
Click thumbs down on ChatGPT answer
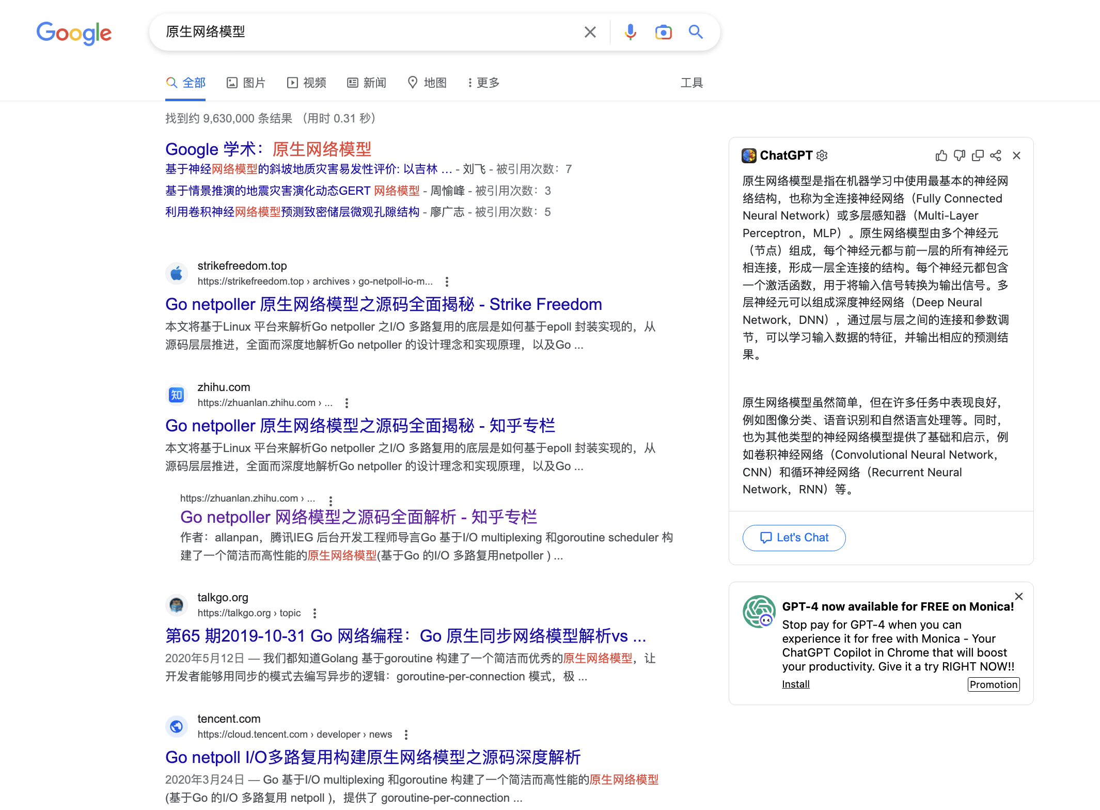click(x=959, y=155)
